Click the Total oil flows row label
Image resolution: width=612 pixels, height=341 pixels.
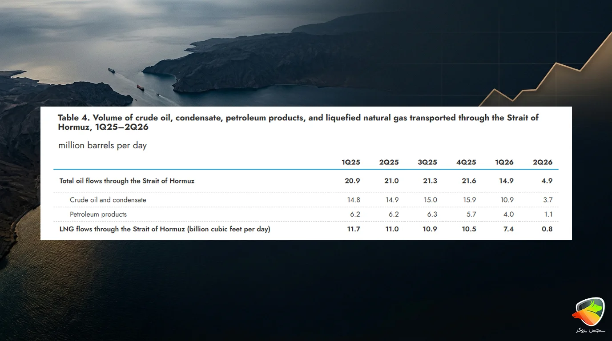pyautogui.click(x=127, y=181)
